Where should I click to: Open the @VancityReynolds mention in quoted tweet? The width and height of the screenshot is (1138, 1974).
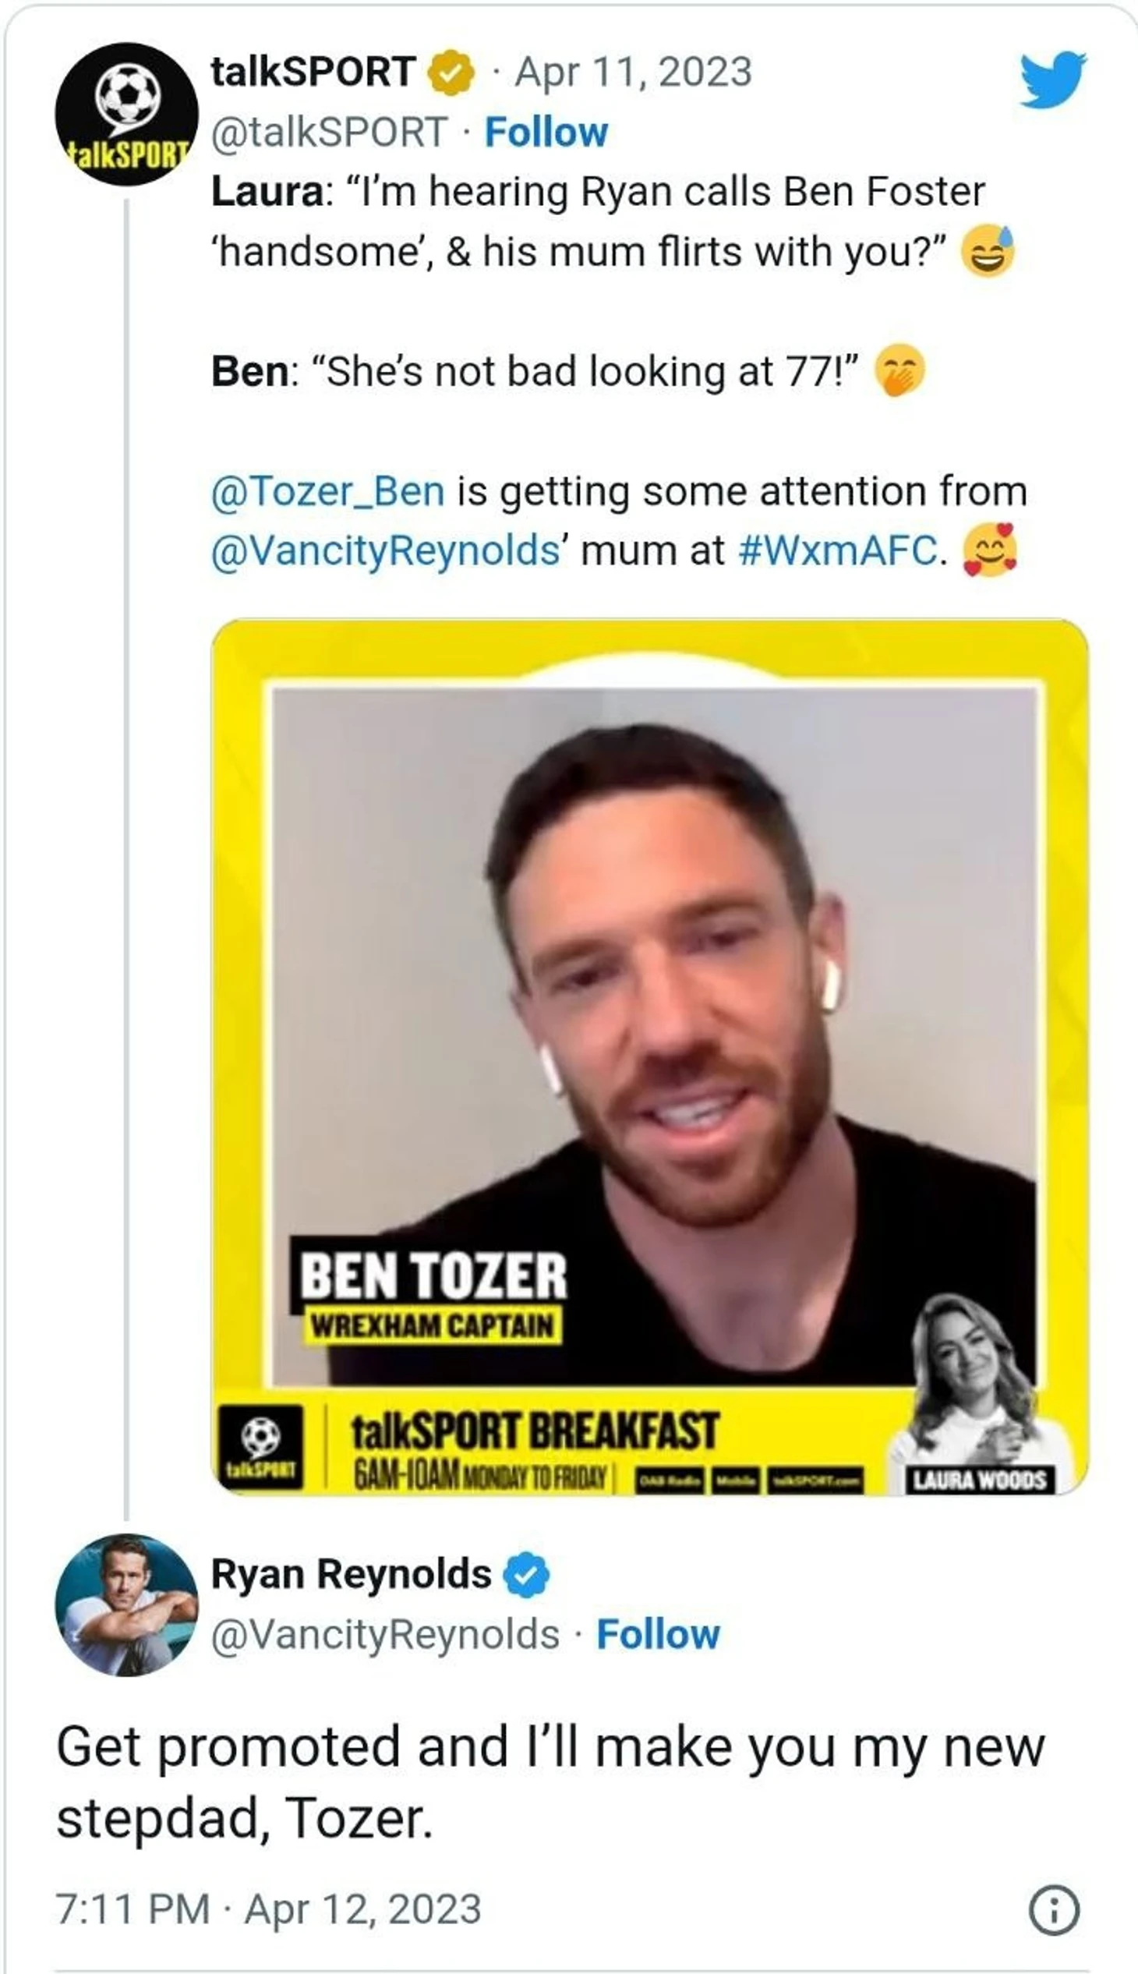pos(385,550)
